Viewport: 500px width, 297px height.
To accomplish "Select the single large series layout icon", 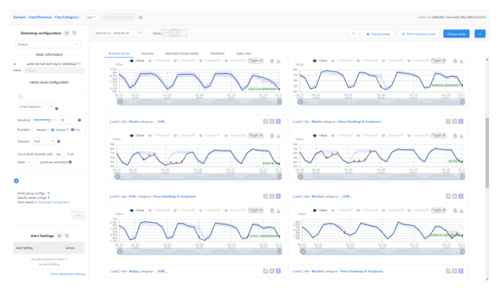I will [x=184, y=33].
